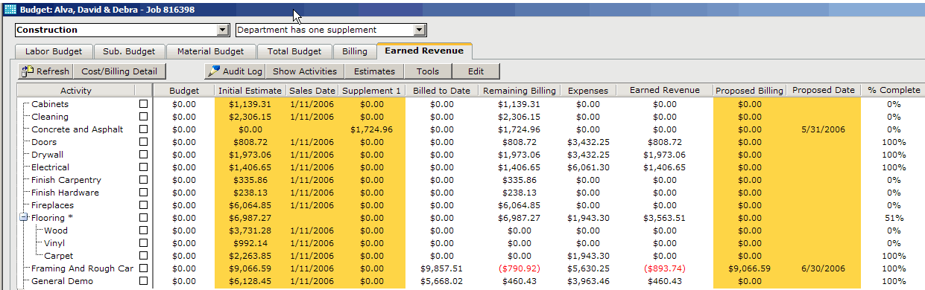This screenshot has height=290, width=925.
Task: Click Flooring earned revenue $3,563.51
Action: [664, 218]
